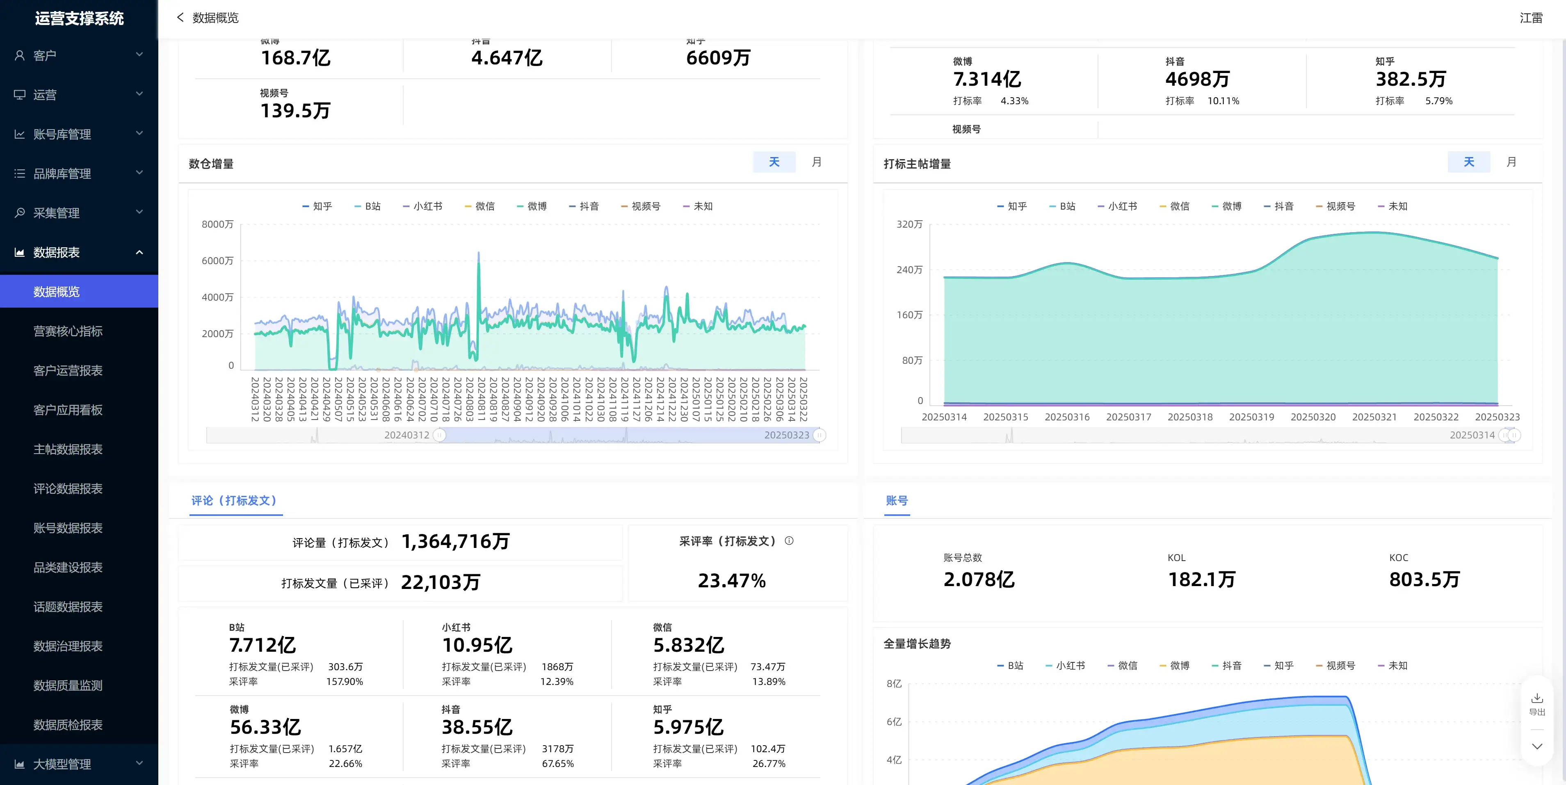Click the 20240312 zoom slider handle
The width and height of the screenshot is (1566, 785).
(440, 436)
